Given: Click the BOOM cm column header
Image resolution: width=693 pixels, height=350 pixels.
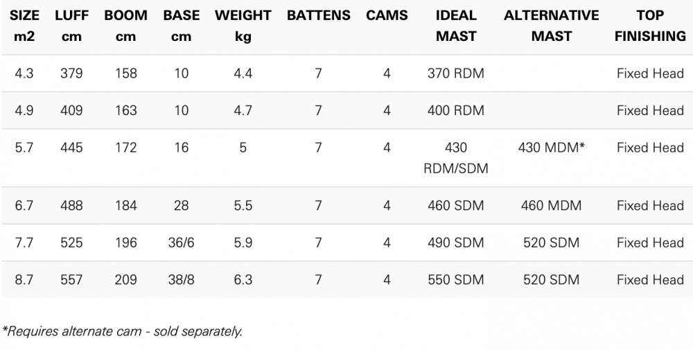Looking at the screenshot, I should point(125,26).
